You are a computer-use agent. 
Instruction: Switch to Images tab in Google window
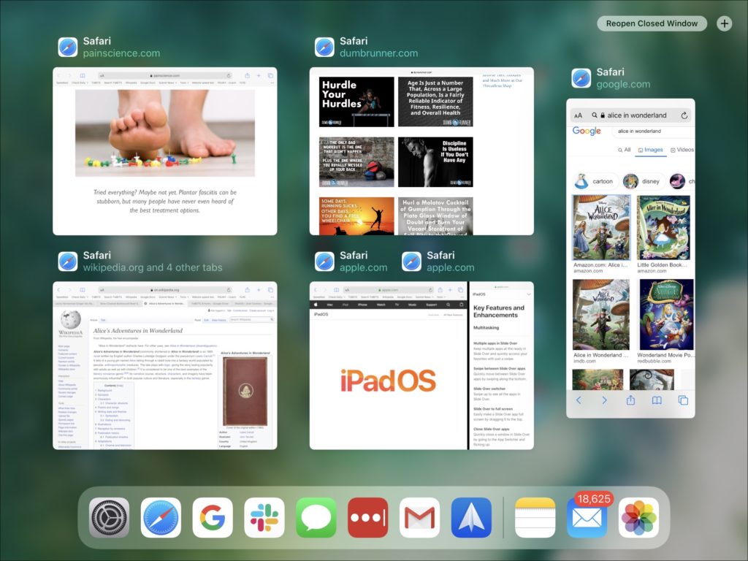pos(649,150)
